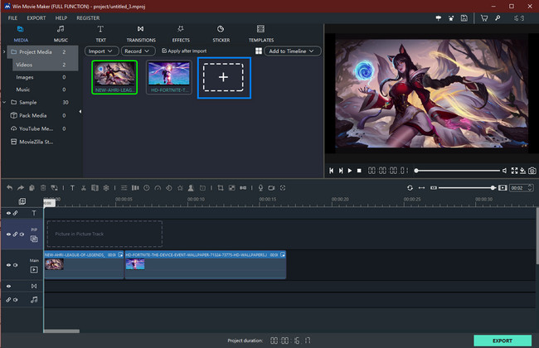Screen dimensions: 539x348
Task: Take a snapshot with the camera icon
Action: (532, 171)
